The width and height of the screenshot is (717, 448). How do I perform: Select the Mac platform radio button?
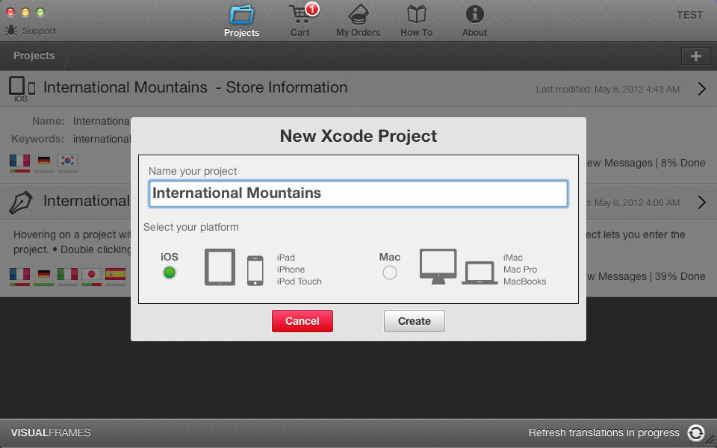tap(390, 273)
